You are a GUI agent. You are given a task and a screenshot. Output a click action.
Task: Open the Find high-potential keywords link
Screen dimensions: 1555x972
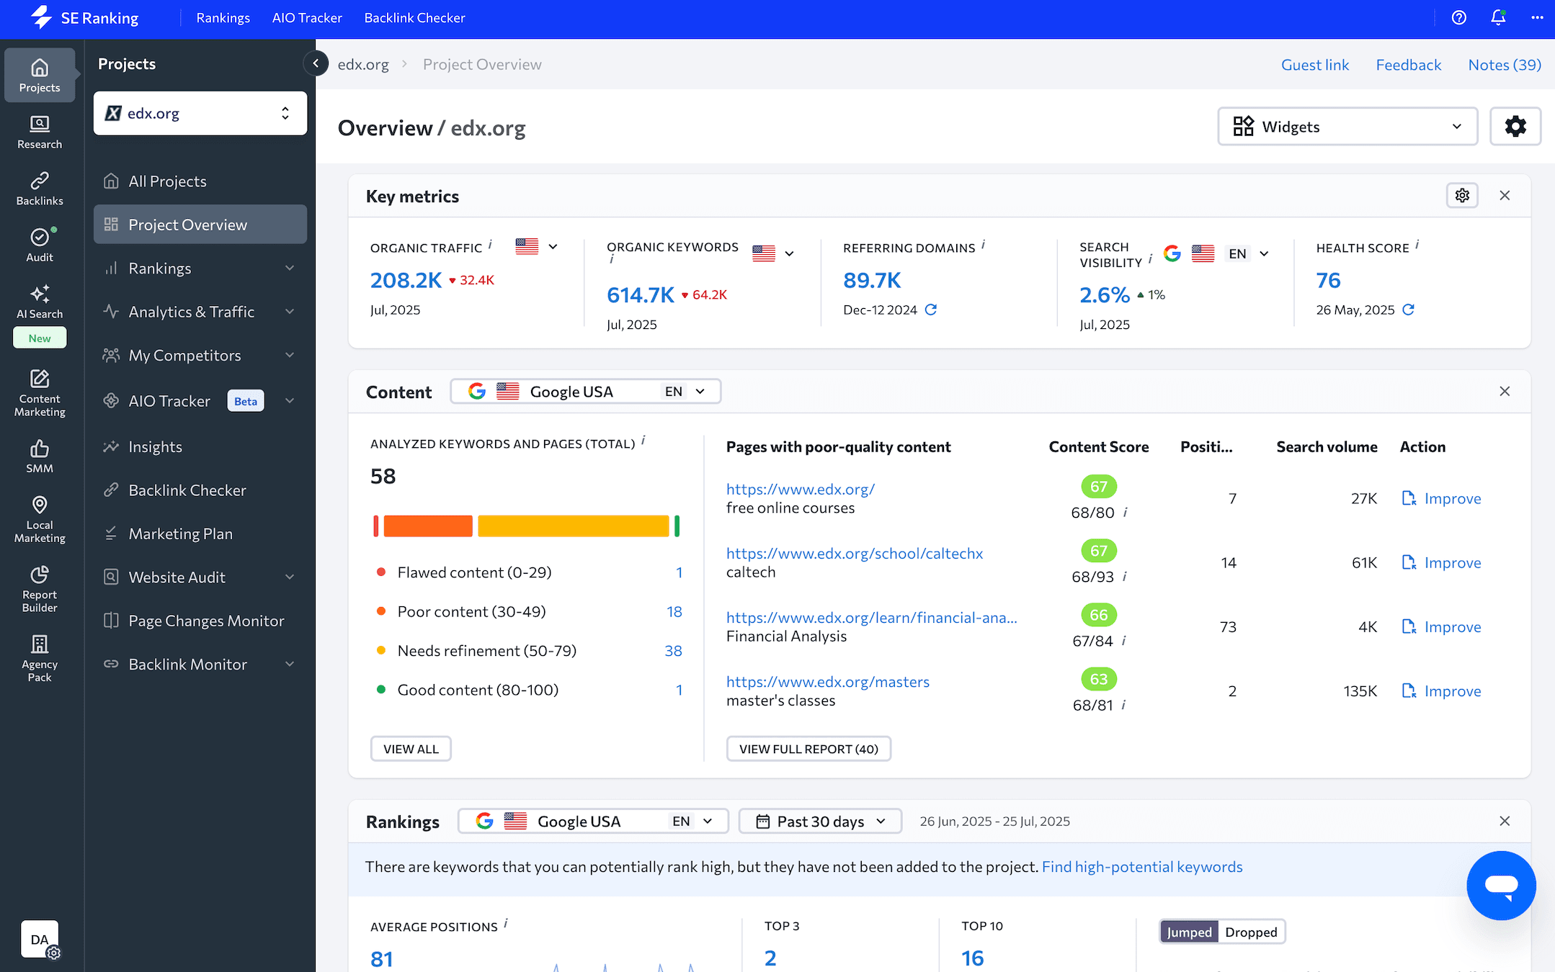pyautogui.click(x=1141, y=867)
